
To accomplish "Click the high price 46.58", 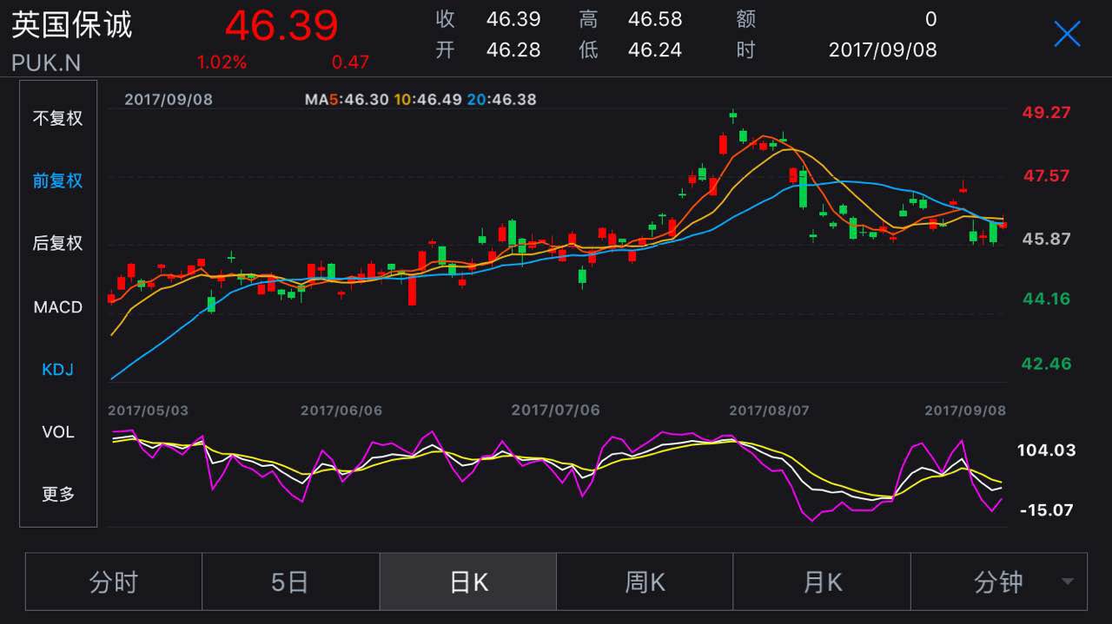I will (655, 19).
